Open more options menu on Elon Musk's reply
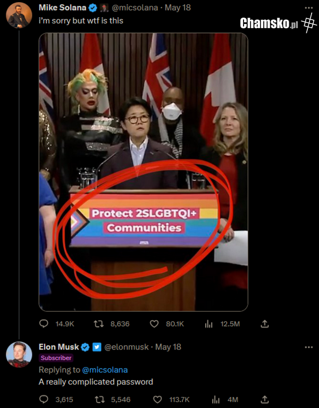 tap(308, 347)
